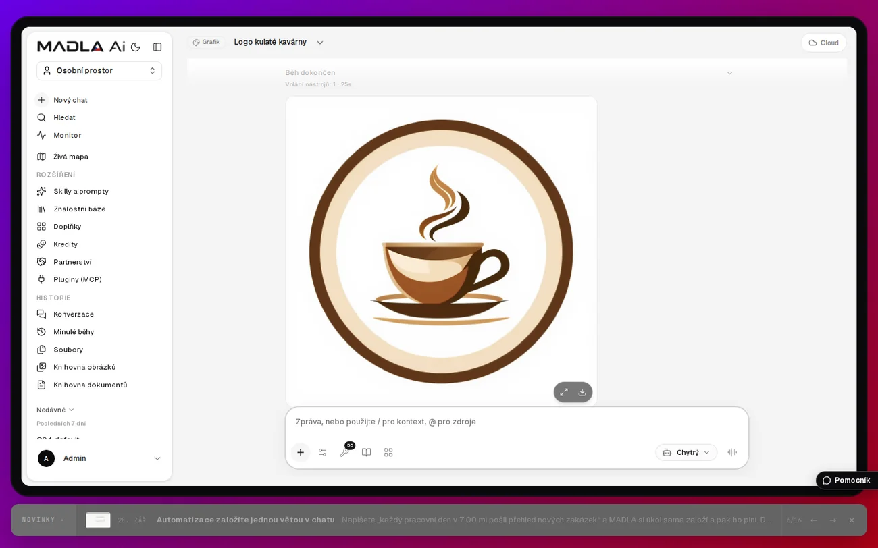Open the Osobní prostor workspace dropdown
Screen dimensions: 878x548
(x=99, y=71)
